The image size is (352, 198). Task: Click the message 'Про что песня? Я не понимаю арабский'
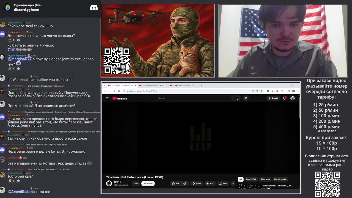point(41,106)
